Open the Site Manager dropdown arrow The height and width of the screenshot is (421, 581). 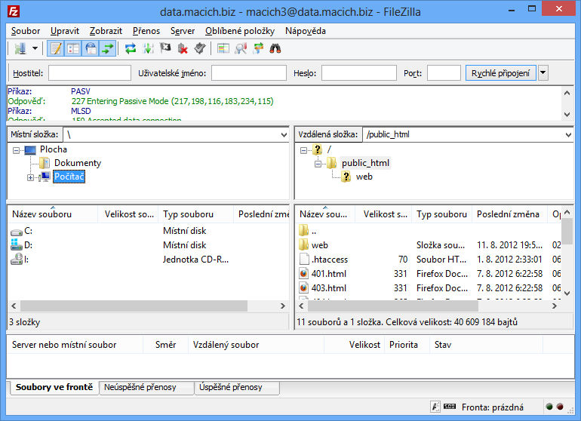[35, 48]
